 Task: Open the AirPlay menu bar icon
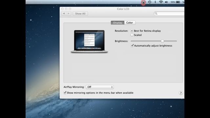(x=143, y=2)
